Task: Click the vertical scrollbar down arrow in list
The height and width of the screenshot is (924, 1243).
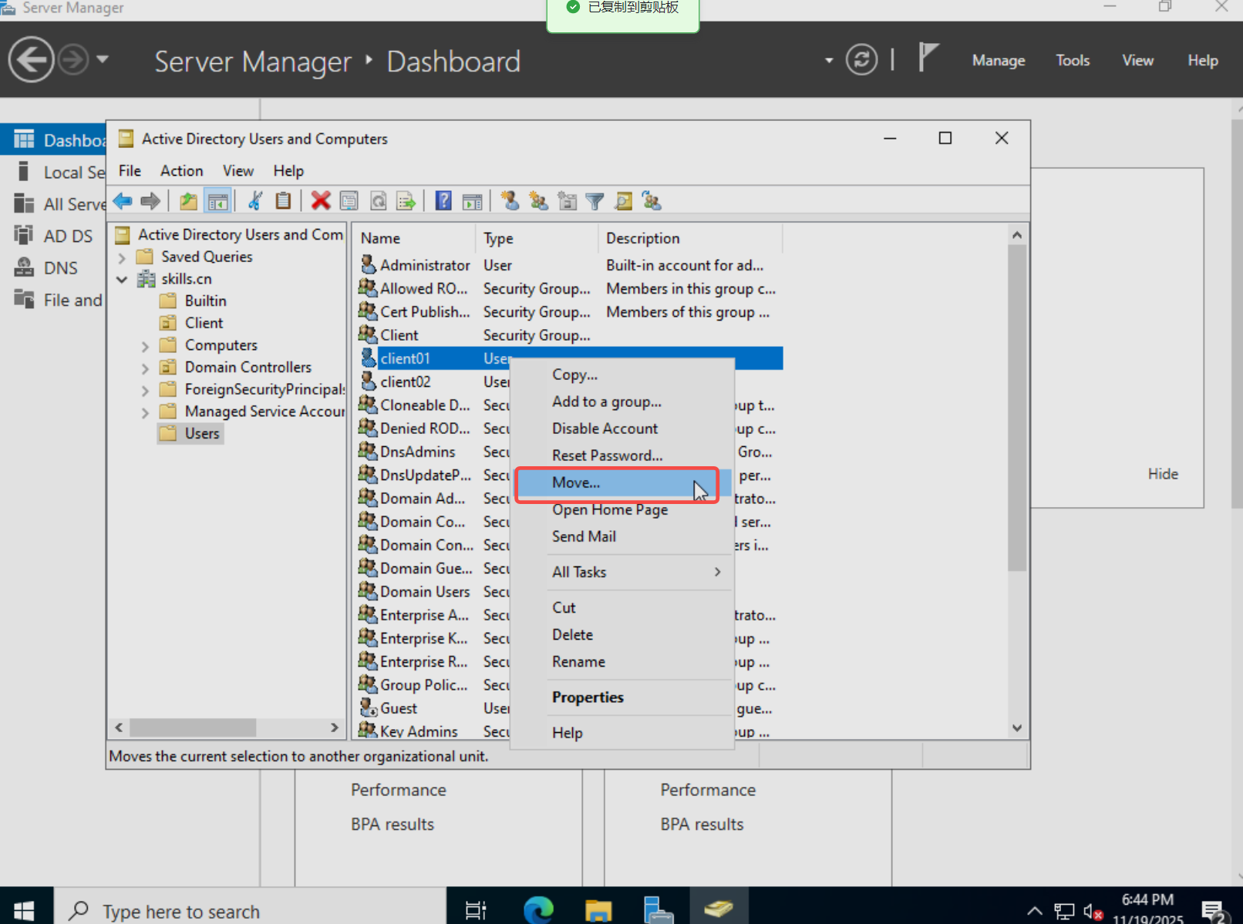Action: point(1017,728)
